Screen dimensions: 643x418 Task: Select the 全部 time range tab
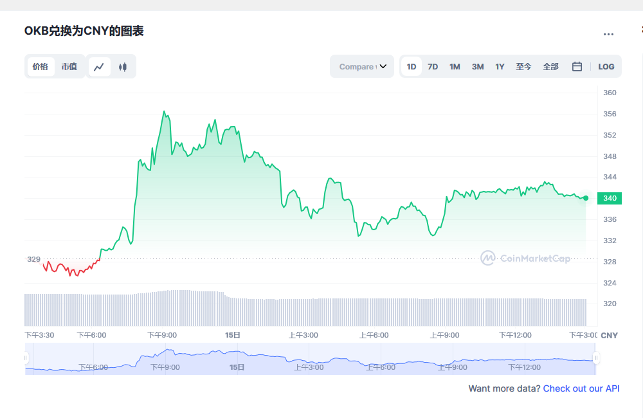[x=550, y=66]
